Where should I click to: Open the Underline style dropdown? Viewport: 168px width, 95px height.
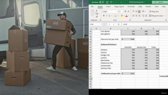tap(112, 16)
